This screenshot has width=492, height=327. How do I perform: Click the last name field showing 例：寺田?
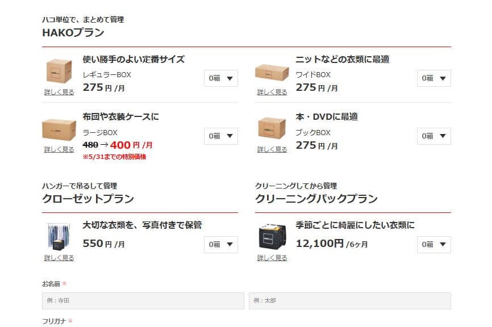[143, 301]
